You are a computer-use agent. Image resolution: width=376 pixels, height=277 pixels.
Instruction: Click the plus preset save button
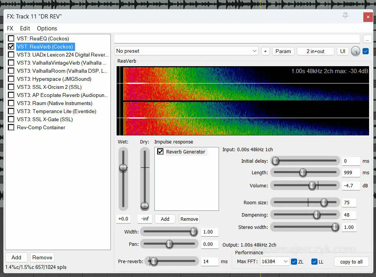coord(265,51)
